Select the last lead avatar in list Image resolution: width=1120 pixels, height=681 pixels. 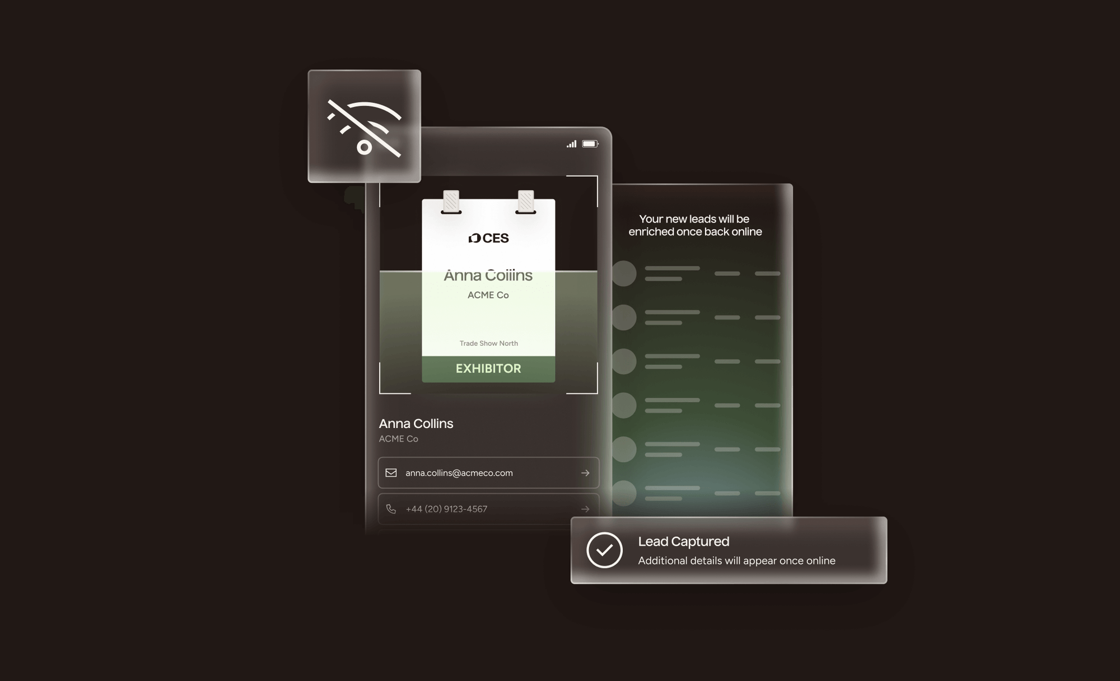click(x=624, y=493)
